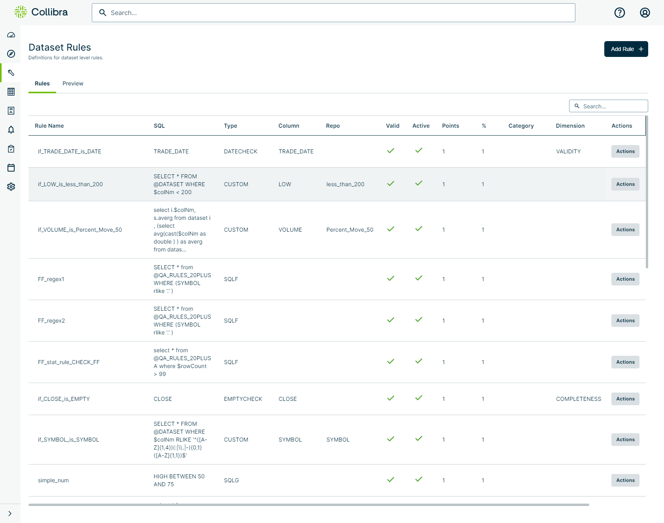
Task: Open the dashboard gauge icon in sidebar
Action: (11, 35)
